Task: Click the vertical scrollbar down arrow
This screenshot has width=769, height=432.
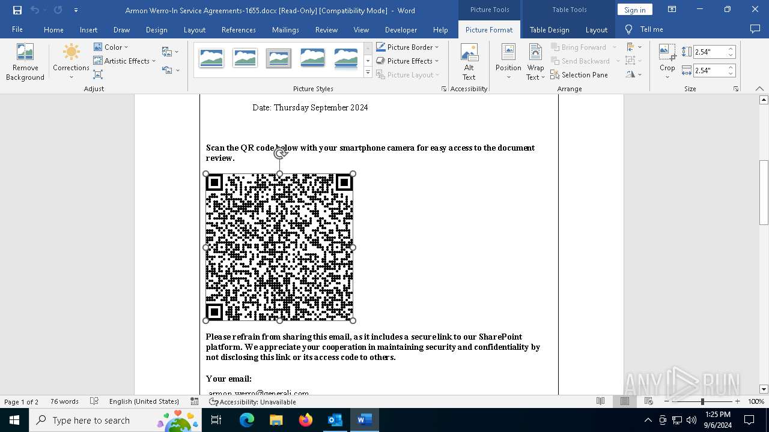Action: (x=764, y=389)
